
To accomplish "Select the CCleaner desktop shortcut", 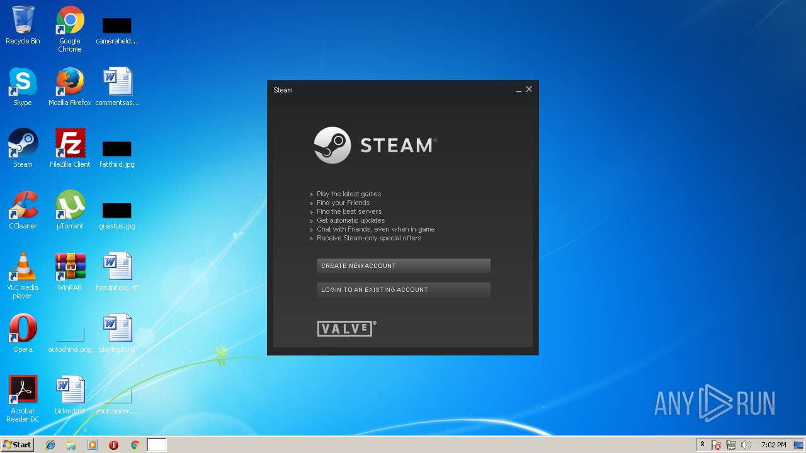I will (x=23, y=210).
